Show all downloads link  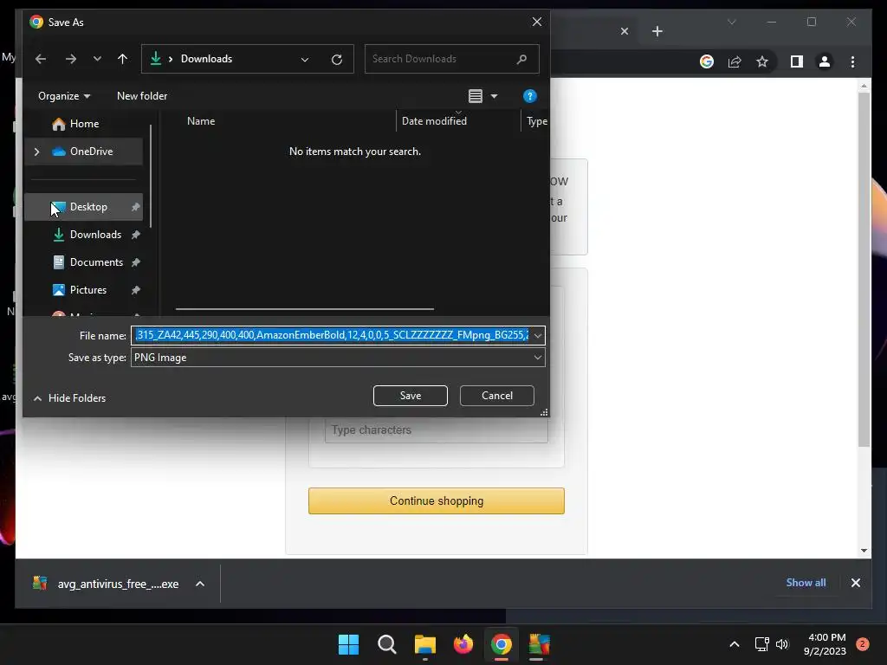[806, 583]
